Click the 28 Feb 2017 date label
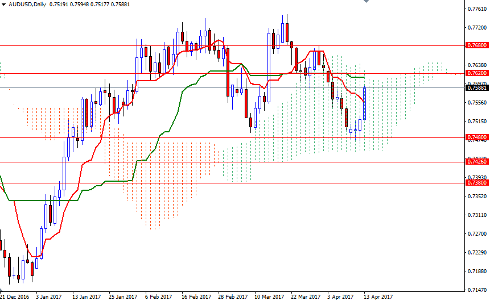Viewport: 490px width, 301px height. (233, 296)
